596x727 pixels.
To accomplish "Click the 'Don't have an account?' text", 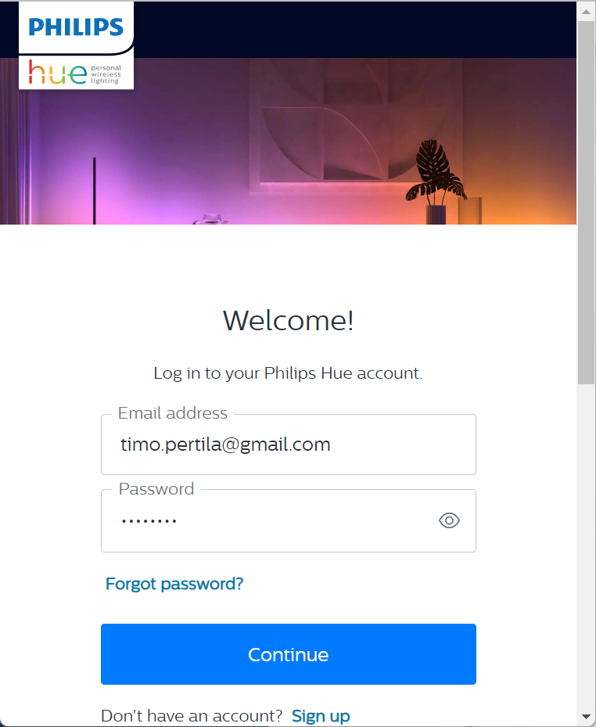I will (192, 715).
